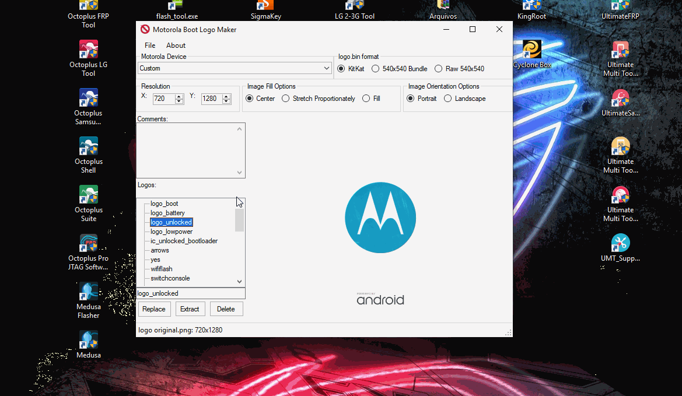Click the Extract button
682x396 pixels.
pyautogui.click(x=190, y=309)
